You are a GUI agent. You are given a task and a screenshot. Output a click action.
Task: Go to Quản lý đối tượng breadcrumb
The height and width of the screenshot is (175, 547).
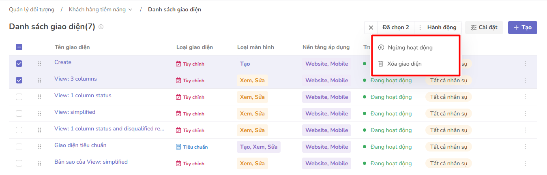tap(32, 9)
